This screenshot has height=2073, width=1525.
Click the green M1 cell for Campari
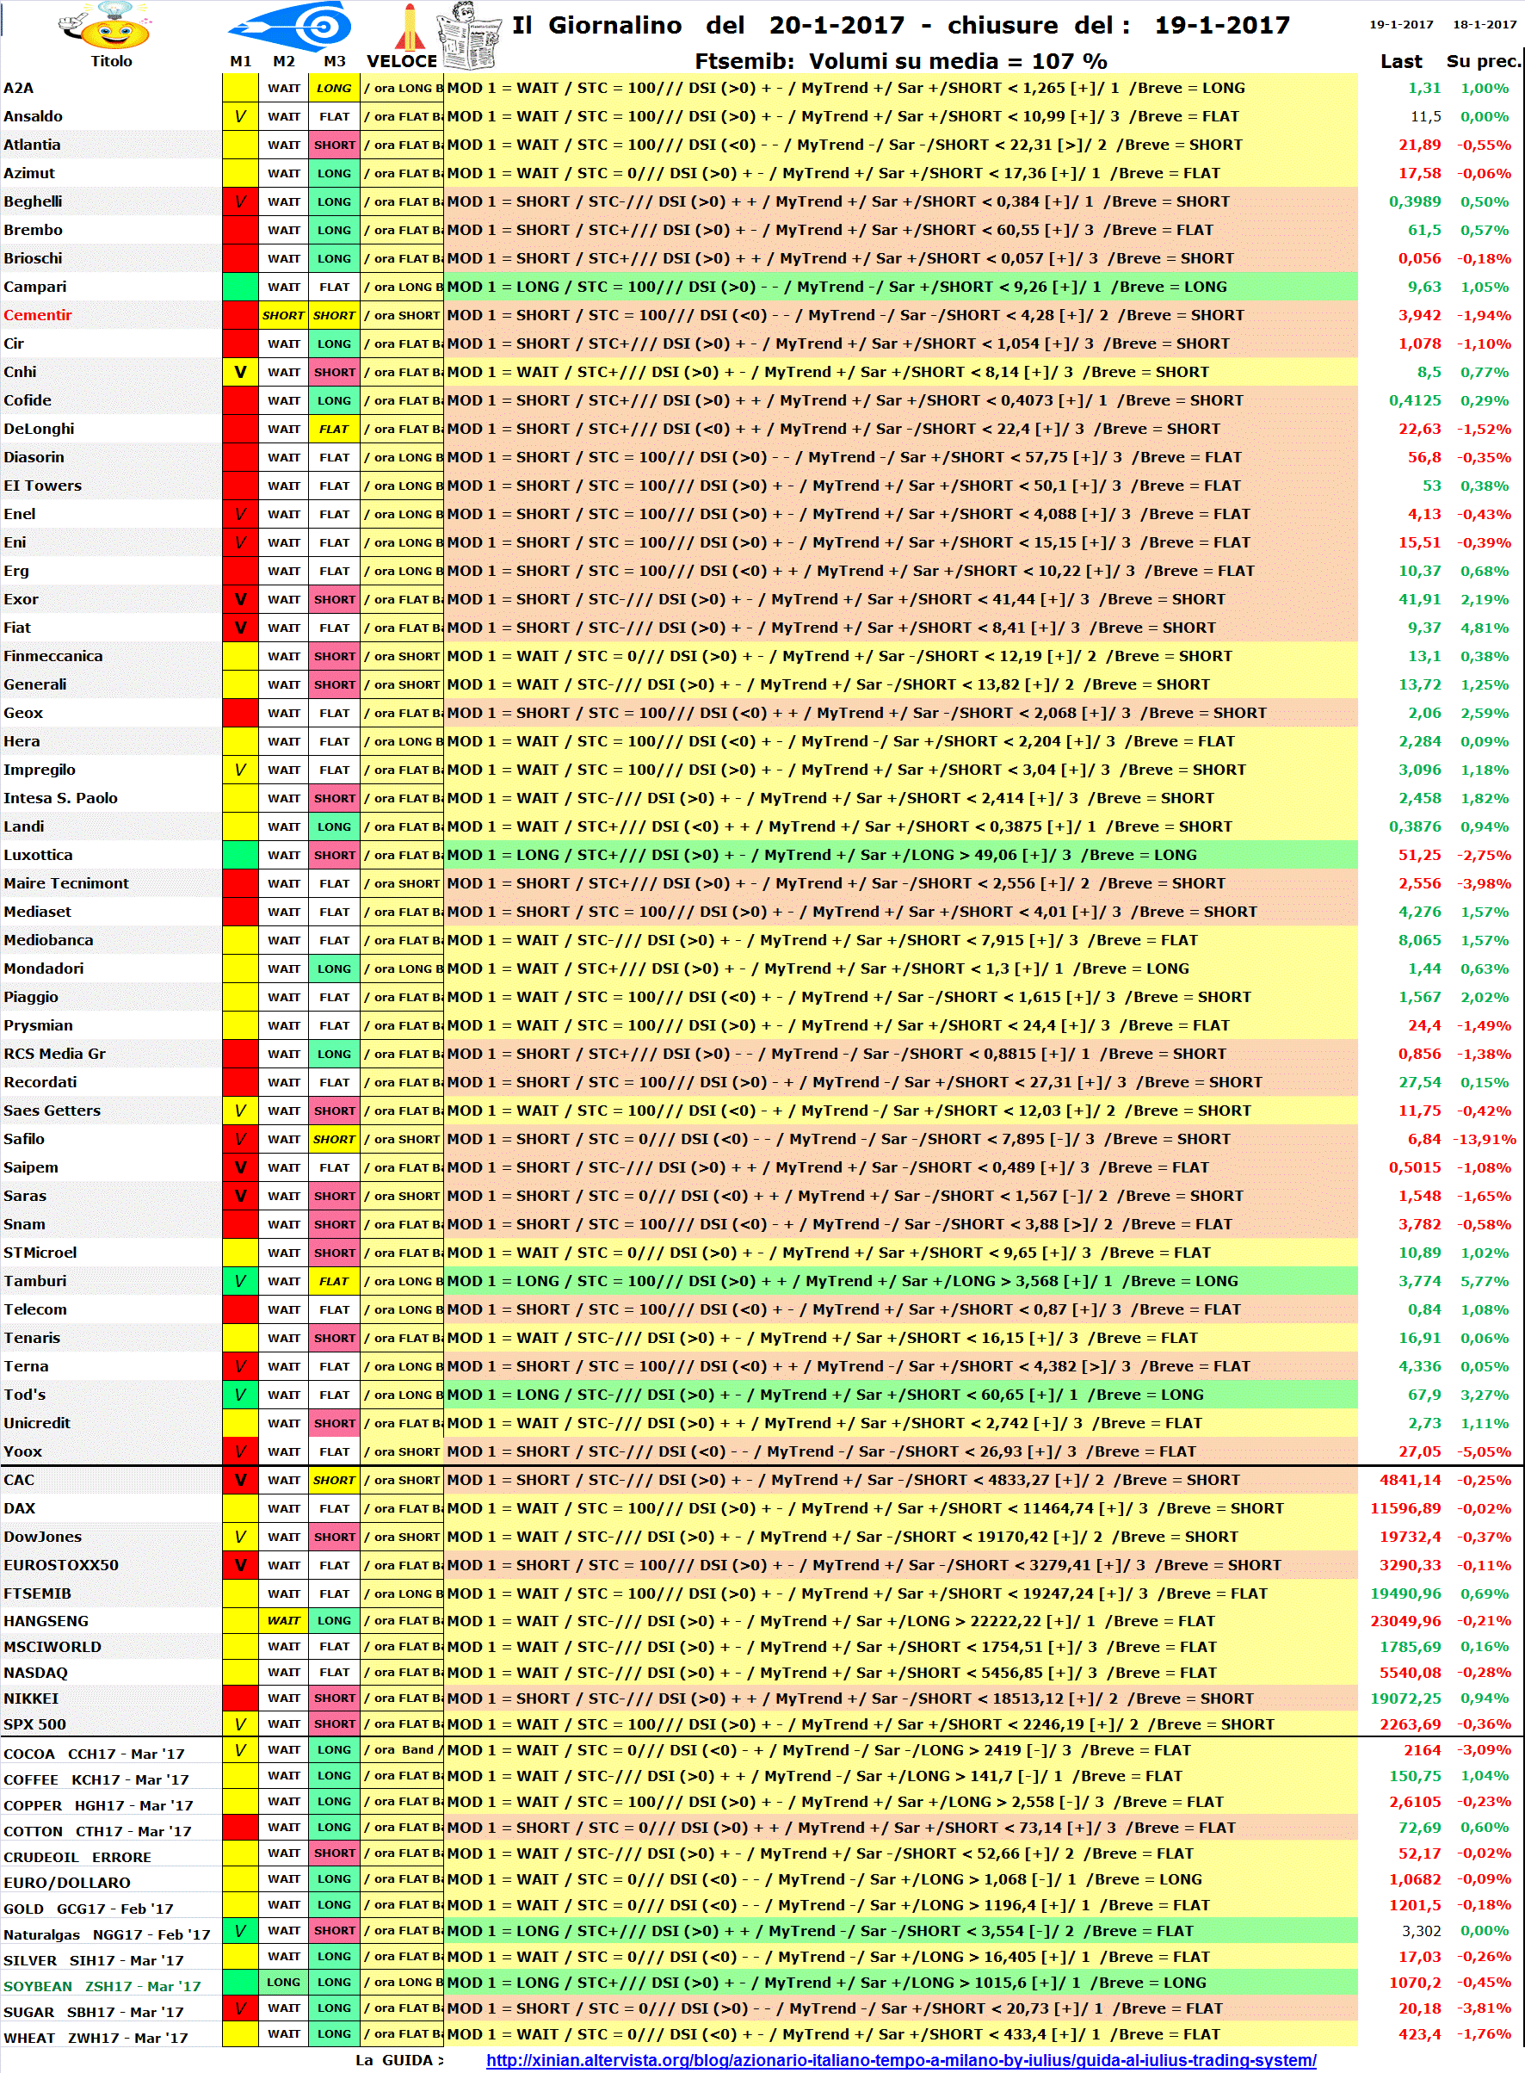[240, 287]
